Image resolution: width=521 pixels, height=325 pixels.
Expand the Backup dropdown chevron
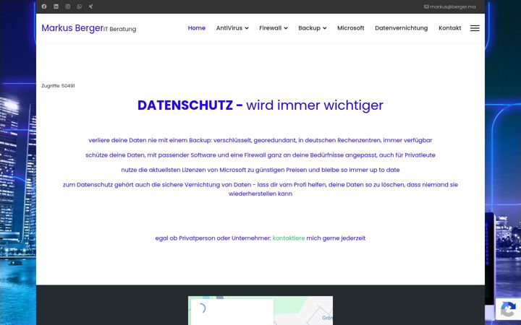pos(325,28)
